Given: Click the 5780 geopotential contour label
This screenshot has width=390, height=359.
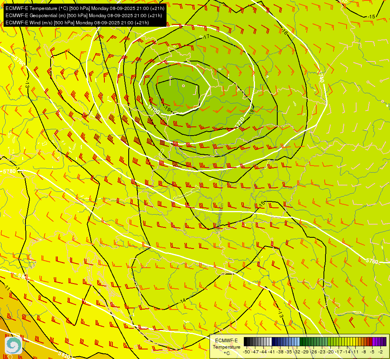Looking at the screenshot, I should (x=9, y=172).
